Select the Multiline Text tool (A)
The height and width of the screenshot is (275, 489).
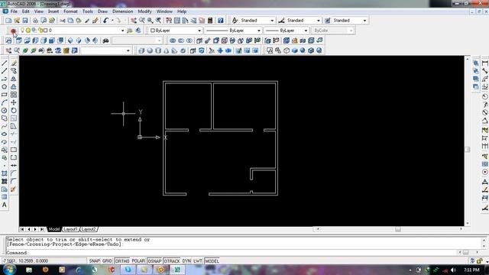(x=5, y=205)
